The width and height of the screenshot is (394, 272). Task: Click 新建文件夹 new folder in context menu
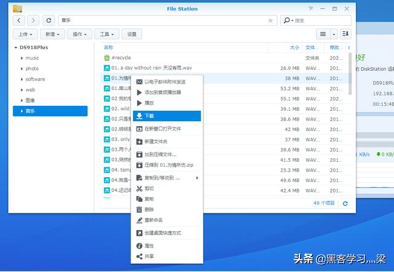point(167,142)
